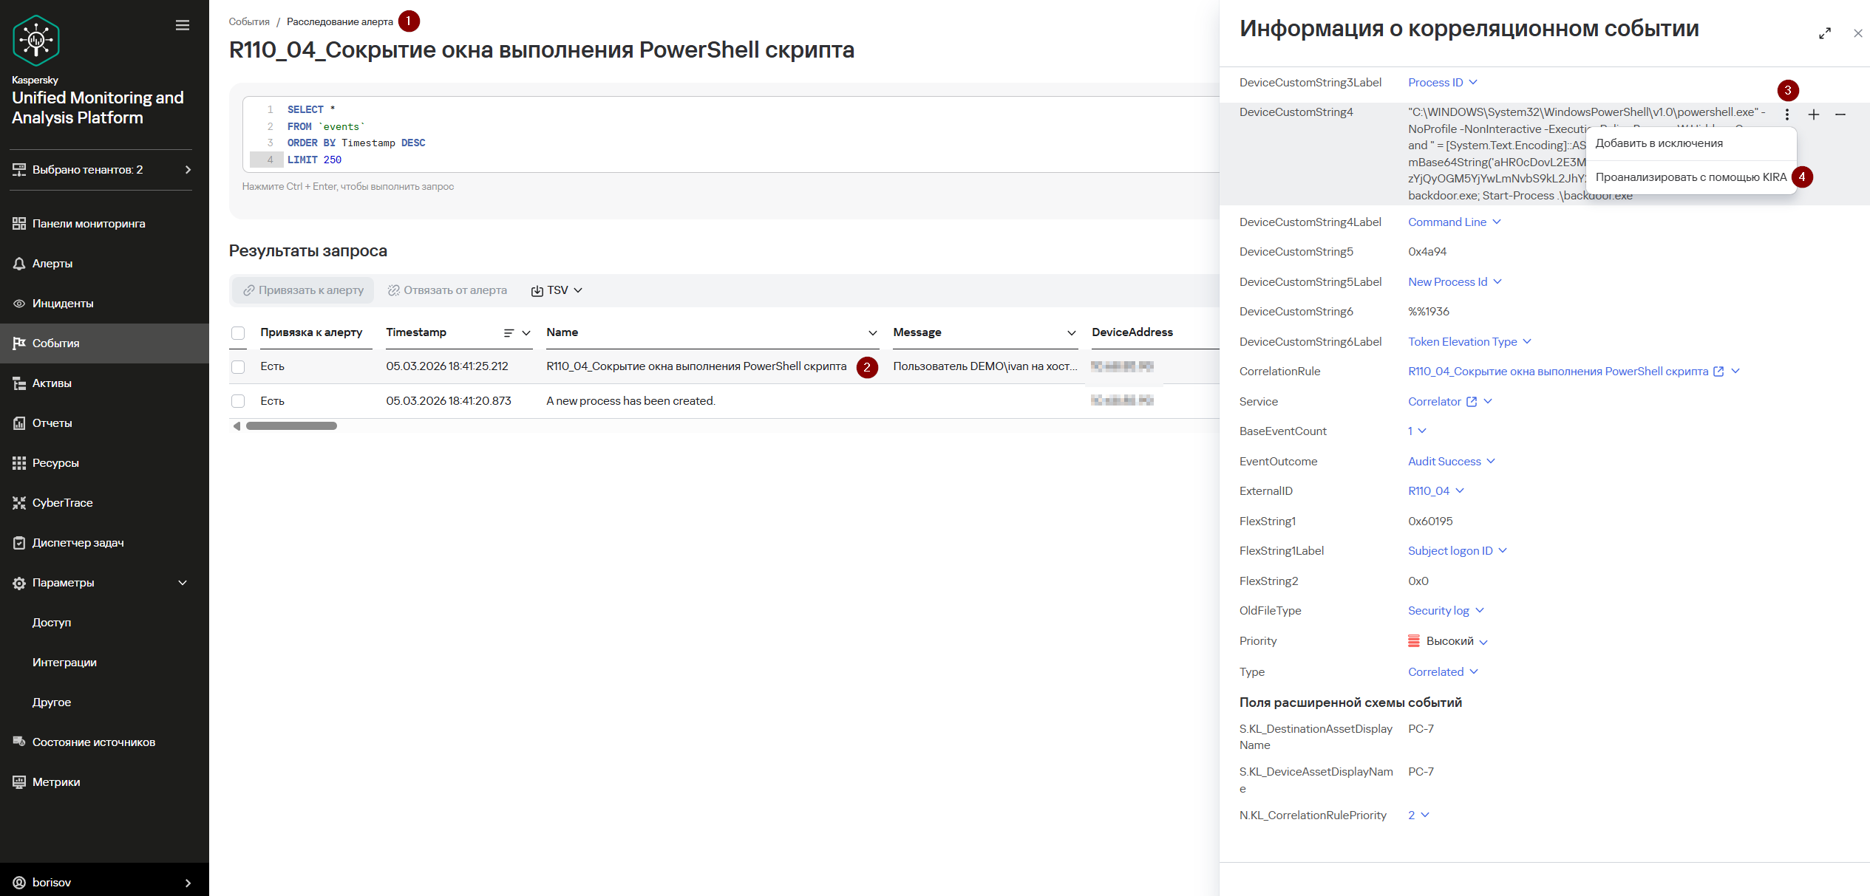The width and height of the screenshot is (1870, 896).
Task: Expand the Process ID value dropdown
Action: point(1473,82)
